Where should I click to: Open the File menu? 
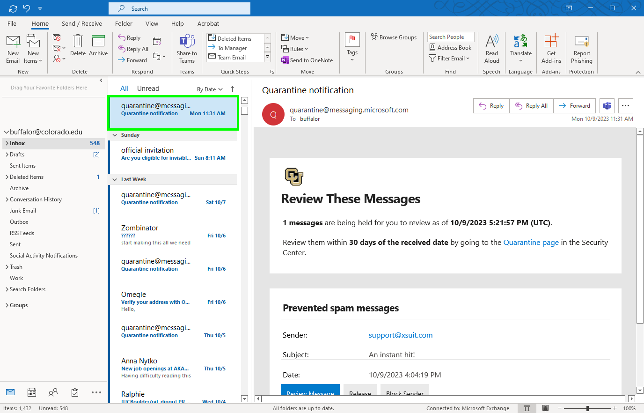(x=12, y=23)
